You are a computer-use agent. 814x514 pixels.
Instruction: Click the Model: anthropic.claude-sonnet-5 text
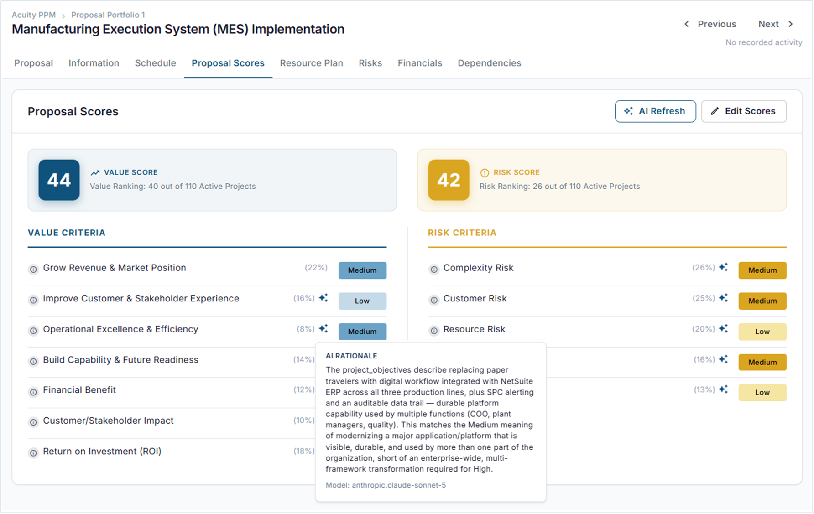pyautogui.click(x=386, y=485)
